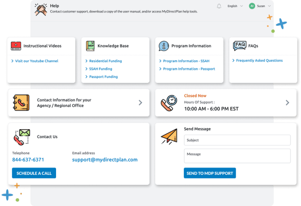The image size is (301, 206).
Task: Open the English language dropdown
Action: [x=235, y=6]
